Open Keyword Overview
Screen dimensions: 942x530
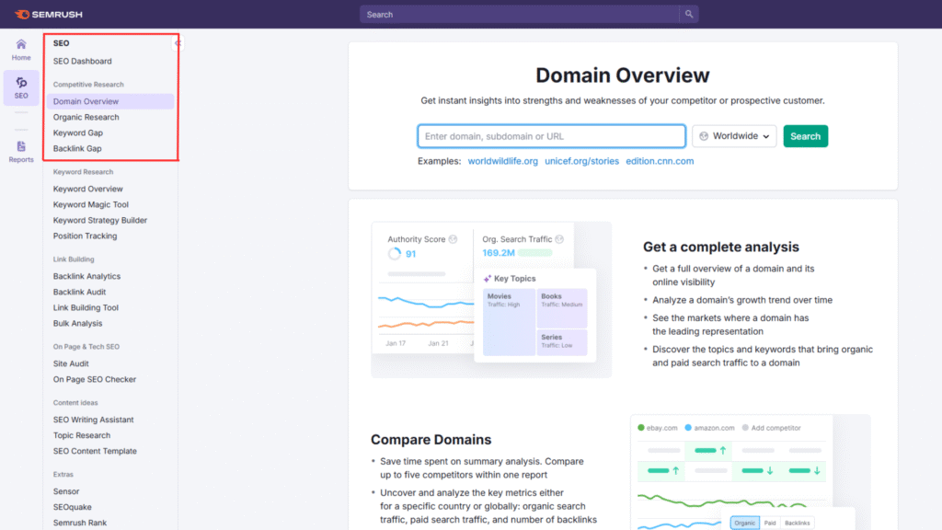tap(87, 189)
